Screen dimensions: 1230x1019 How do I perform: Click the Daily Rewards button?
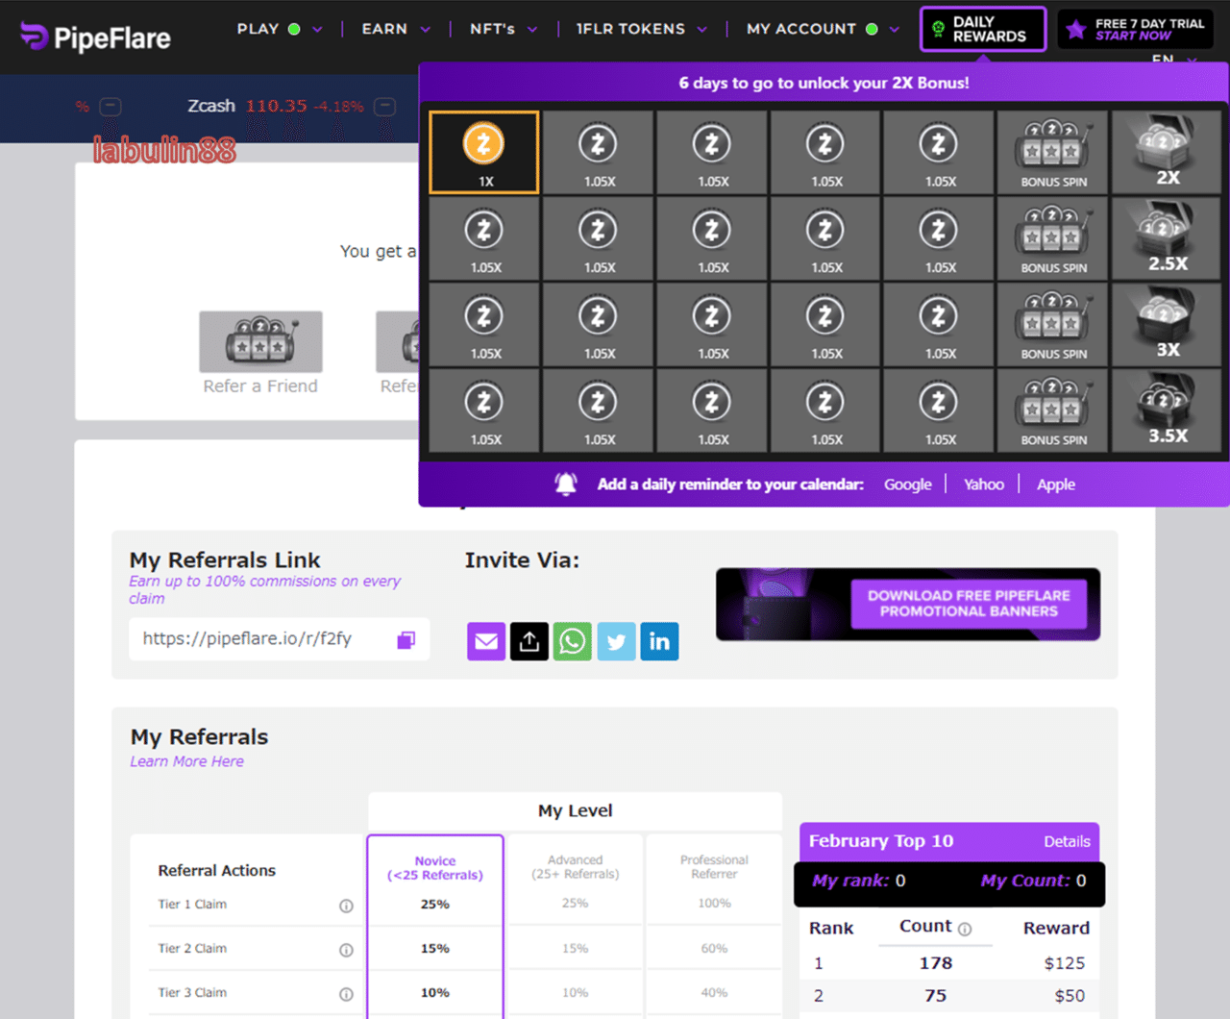point(983,29)
